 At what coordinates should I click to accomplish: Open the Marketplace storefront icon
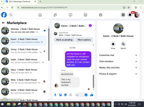point(86,15)
